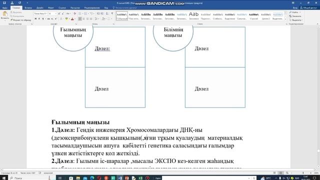Clear all formatting icon in Font group

74,13
